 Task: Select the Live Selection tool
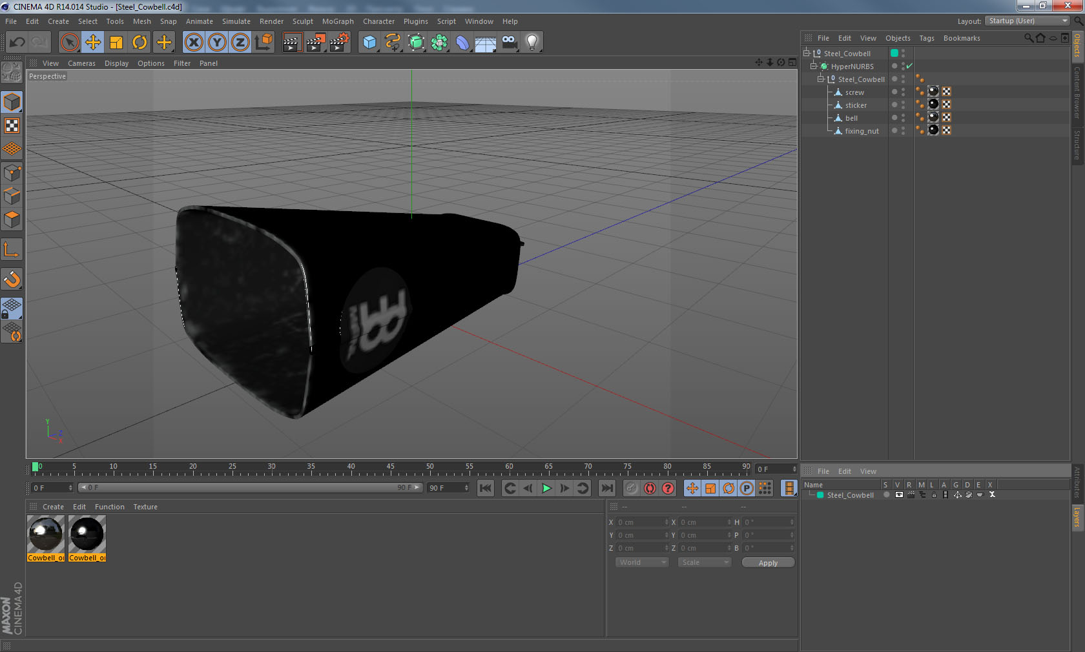[x=69, y=43]
